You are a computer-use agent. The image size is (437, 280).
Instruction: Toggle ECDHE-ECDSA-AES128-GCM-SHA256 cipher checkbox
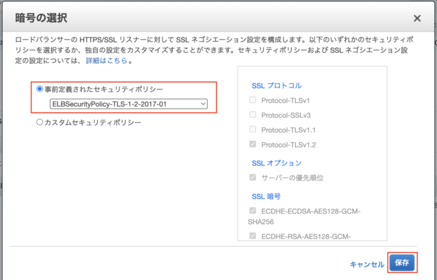[x=253, y=210]
